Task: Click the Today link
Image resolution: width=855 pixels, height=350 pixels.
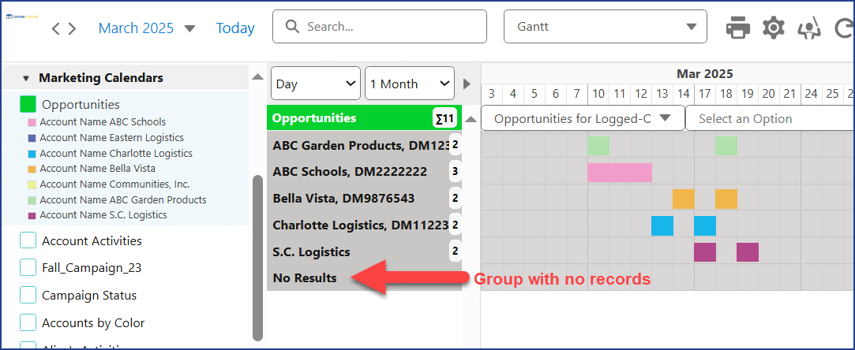Action: pos(235,28)
